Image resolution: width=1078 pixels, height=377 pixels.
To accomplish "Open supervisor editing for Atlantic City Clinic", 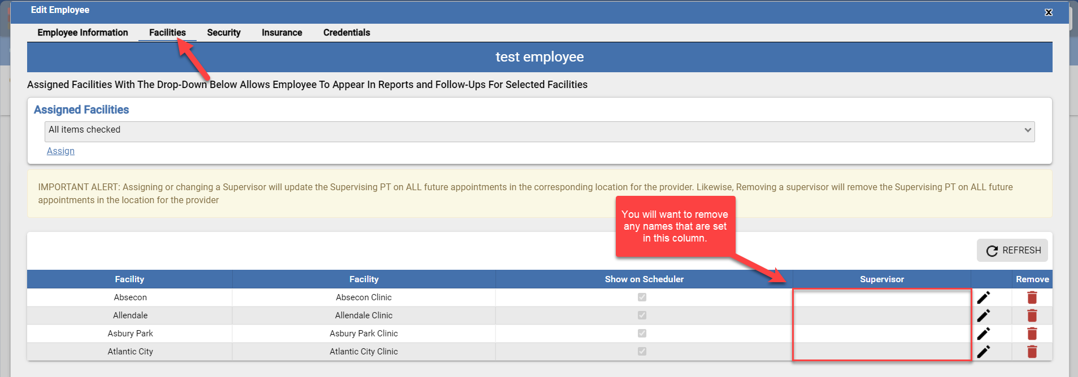I will (984, 351).
